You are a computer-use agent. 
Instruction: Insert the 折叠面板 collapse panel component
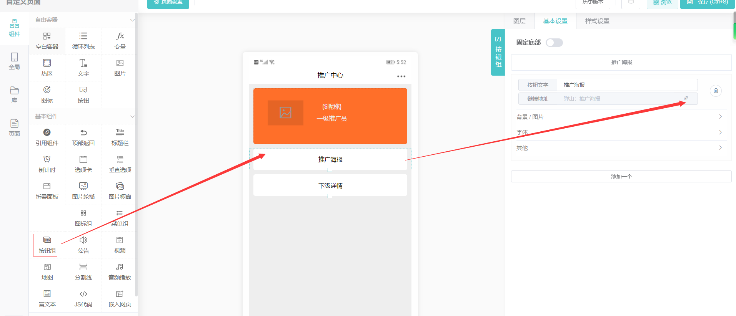click(x=47, y=191)
